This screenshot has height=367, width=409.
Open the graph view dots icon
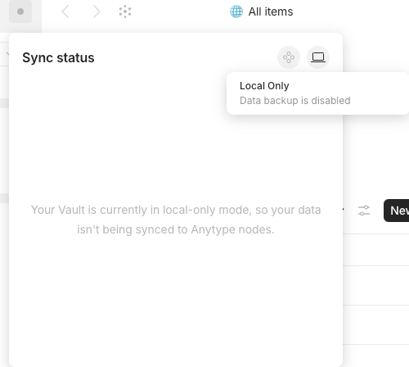click(125, 11)
